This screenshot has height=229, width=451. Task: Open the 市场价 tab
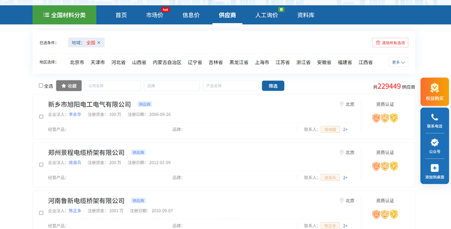(x=154, y=15)
